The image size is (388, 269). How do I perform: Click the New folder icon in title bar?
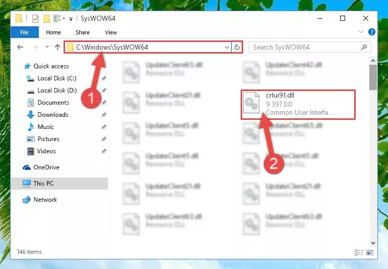click(46, 19)
